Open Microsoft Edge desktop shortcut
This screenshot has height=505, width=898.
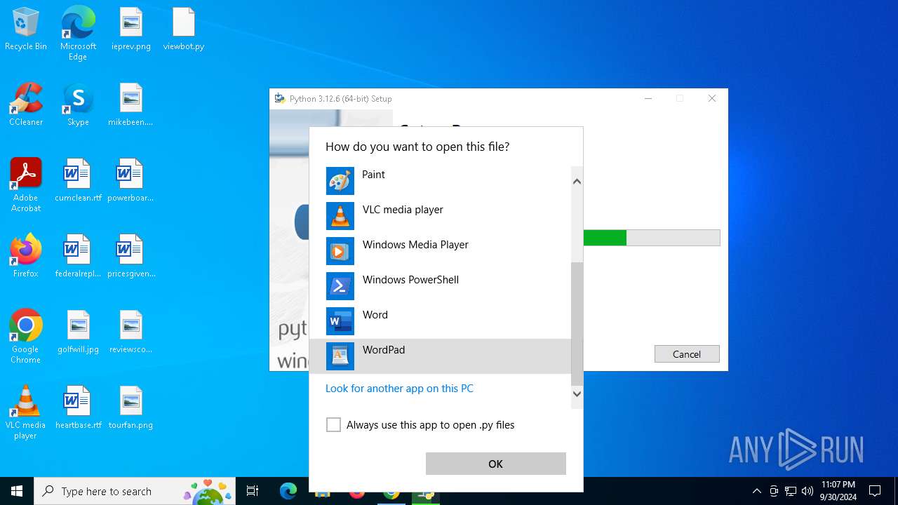pyautogui.click(x=78, y=34)
